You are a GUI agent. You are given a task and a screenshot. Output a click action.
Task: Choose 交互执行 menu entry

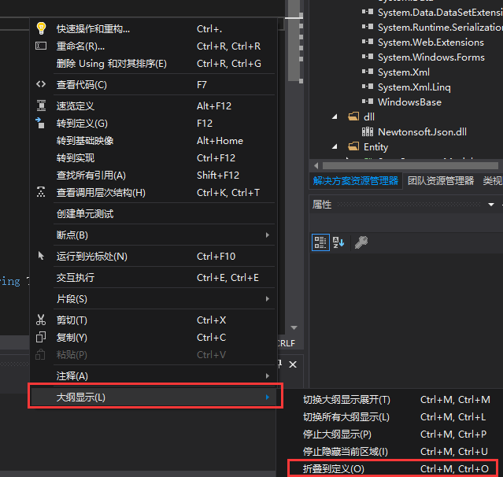click(153, 278)
